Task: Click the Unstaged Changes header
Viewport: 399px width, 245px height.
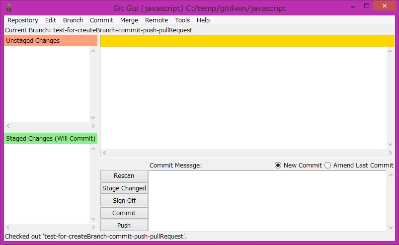Action: tap(51, 41)
